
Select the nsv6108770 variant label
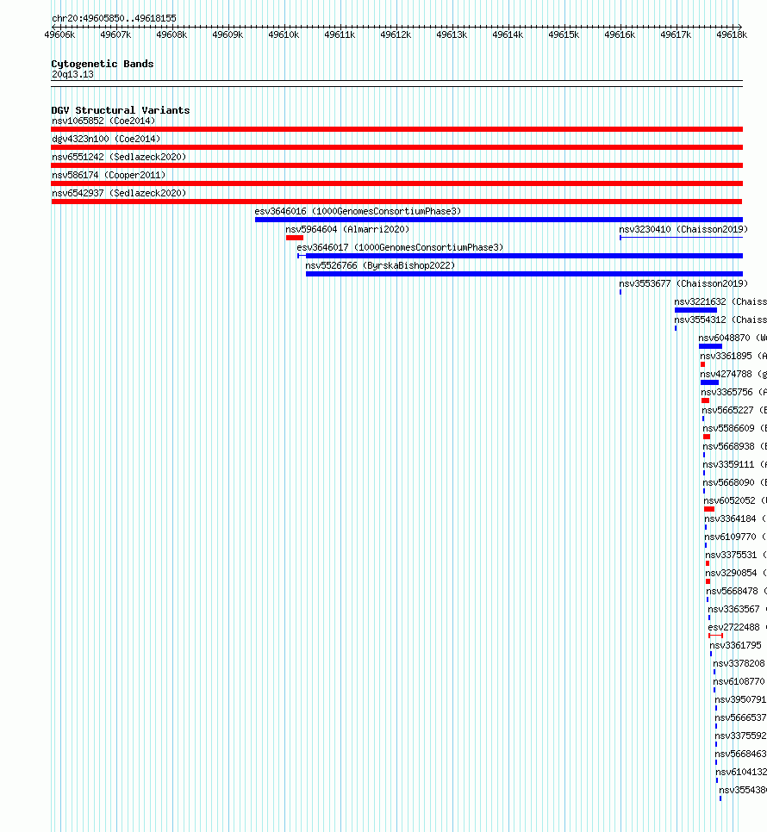(x=739, y=680)
